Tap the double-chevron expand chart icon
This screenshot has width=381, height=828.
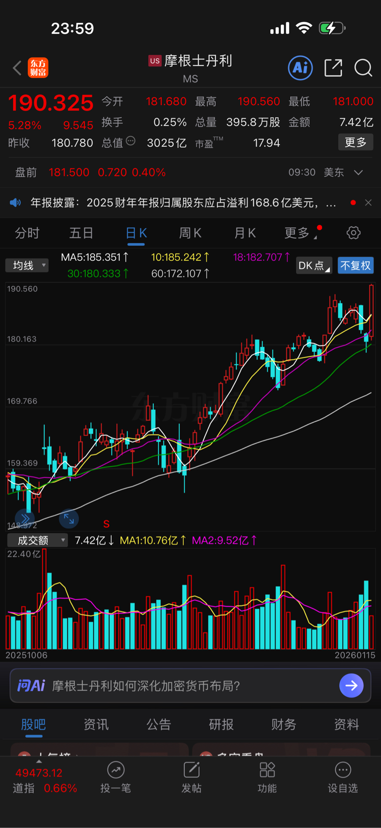pos(25,518)
